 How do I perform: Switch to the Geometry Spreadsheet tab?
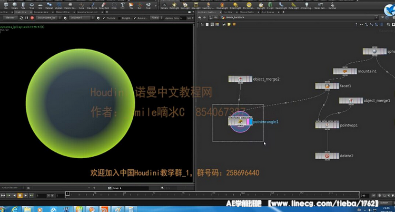click(89, 12)
